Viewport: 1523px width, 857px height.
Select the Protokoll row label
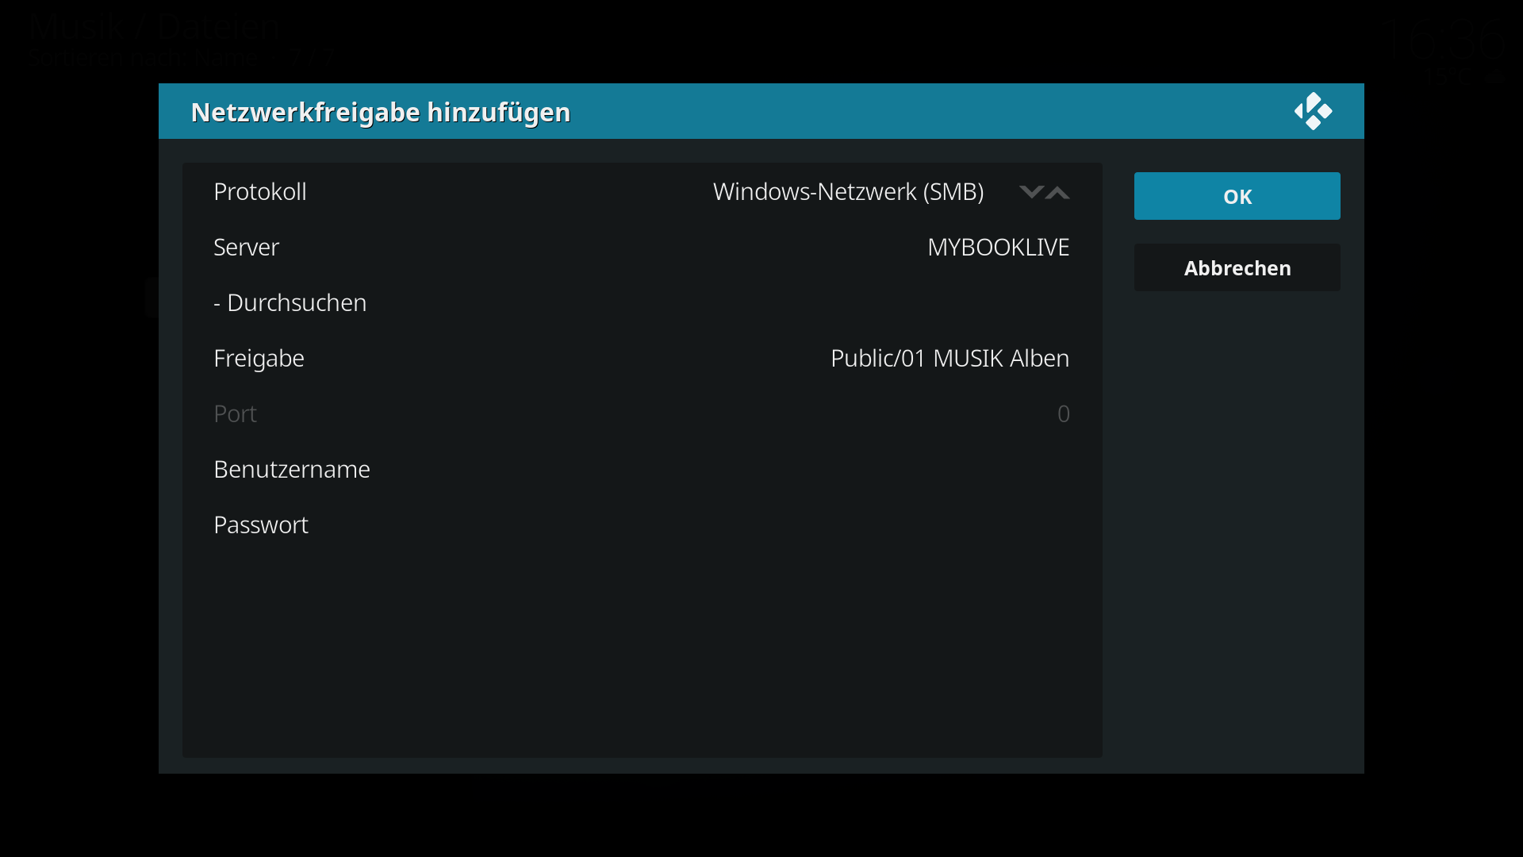260,192
